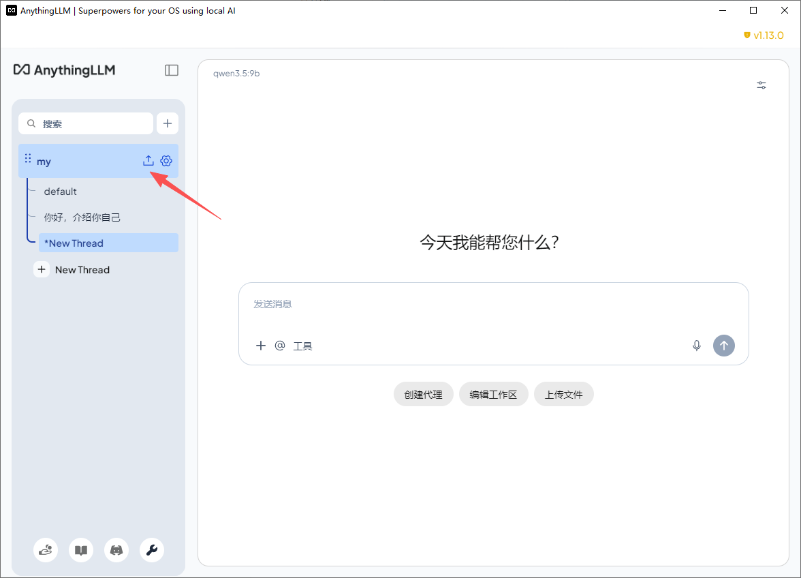Click the 今天我能帮您什么？ heading
Viewport: 801px width, 578px height.
click(489, 242)
